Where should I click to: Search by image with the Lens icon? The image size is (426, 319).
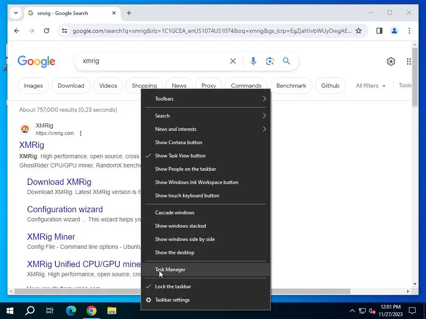270,61
